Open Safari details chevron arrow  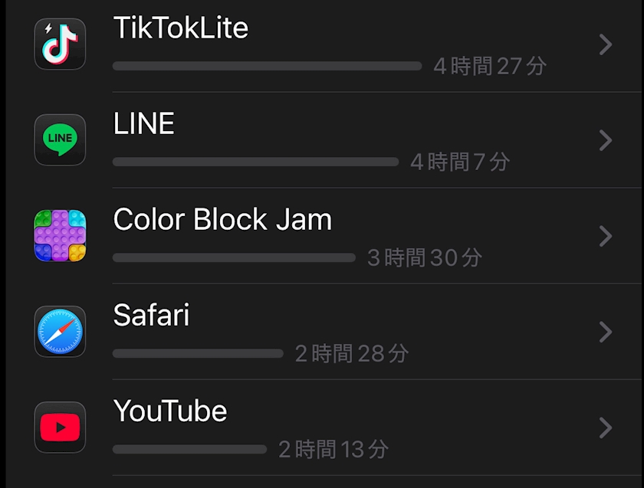pyautogui.click(x=606, y=332)
